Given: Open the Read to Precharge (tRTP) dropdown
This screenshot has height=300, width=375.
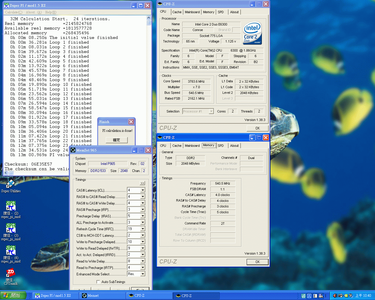Looking at the screenshot, I should [143, 267].
